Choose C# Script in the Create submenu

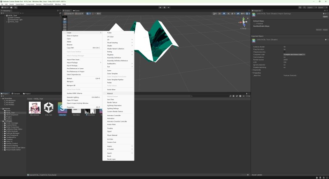click(118, 37)
